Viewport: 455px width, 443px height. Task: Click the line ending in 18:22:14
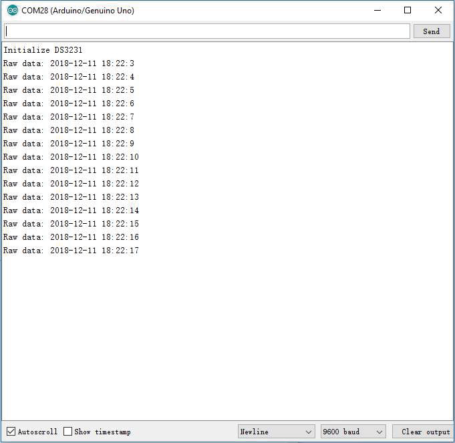click(71, 210)
